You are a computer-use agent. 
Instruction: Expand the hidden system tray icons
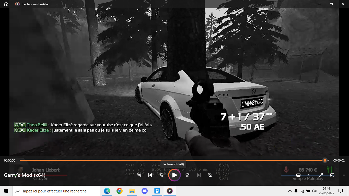[x=290, y=191]
